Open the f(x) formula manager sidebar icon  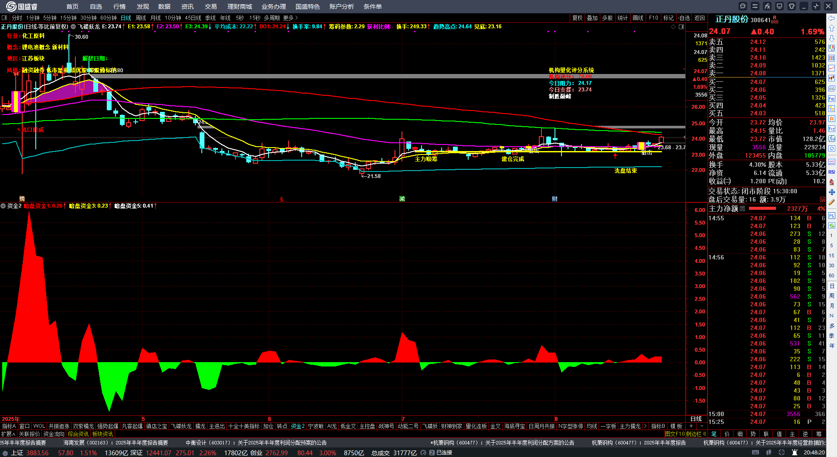point(832,139)
